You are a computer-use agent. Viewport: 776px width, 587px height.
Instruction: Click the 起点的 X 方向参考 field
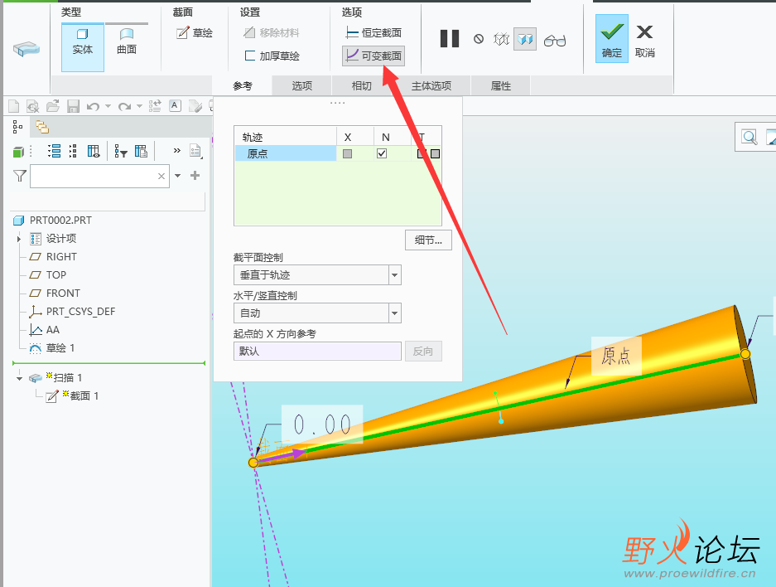coord(317,352)
